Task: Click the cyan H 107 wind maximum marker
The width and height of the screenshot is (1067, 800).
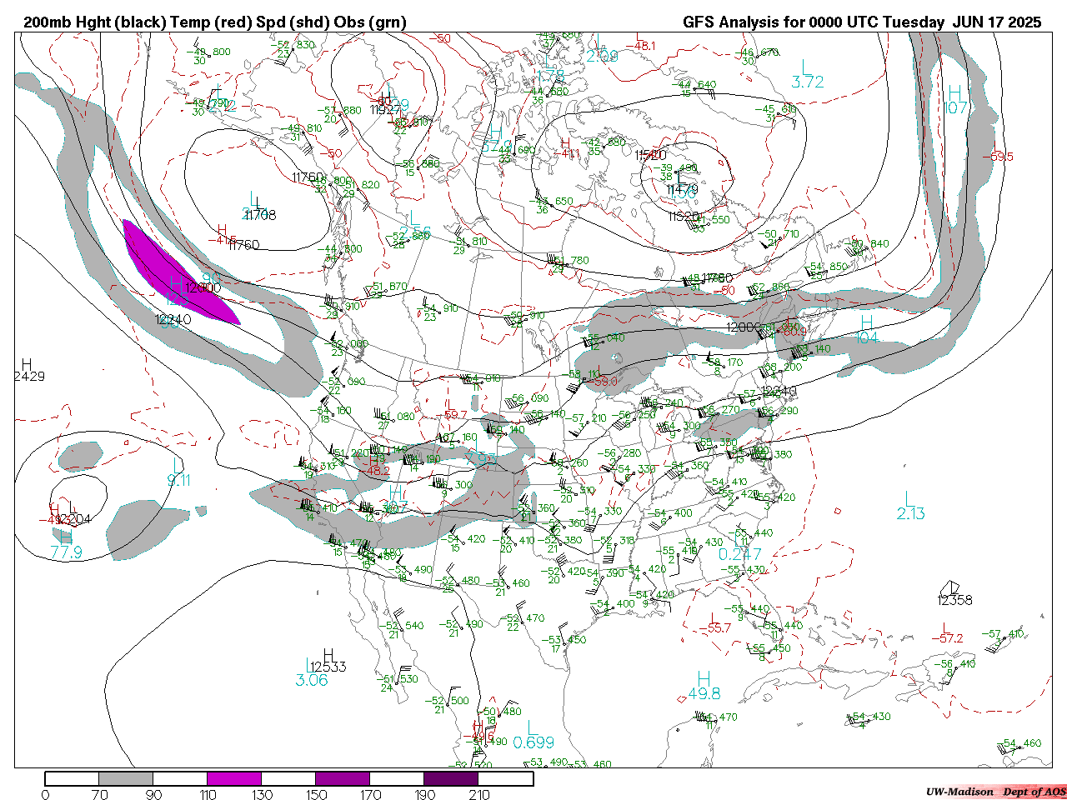Action: [955, 100]
